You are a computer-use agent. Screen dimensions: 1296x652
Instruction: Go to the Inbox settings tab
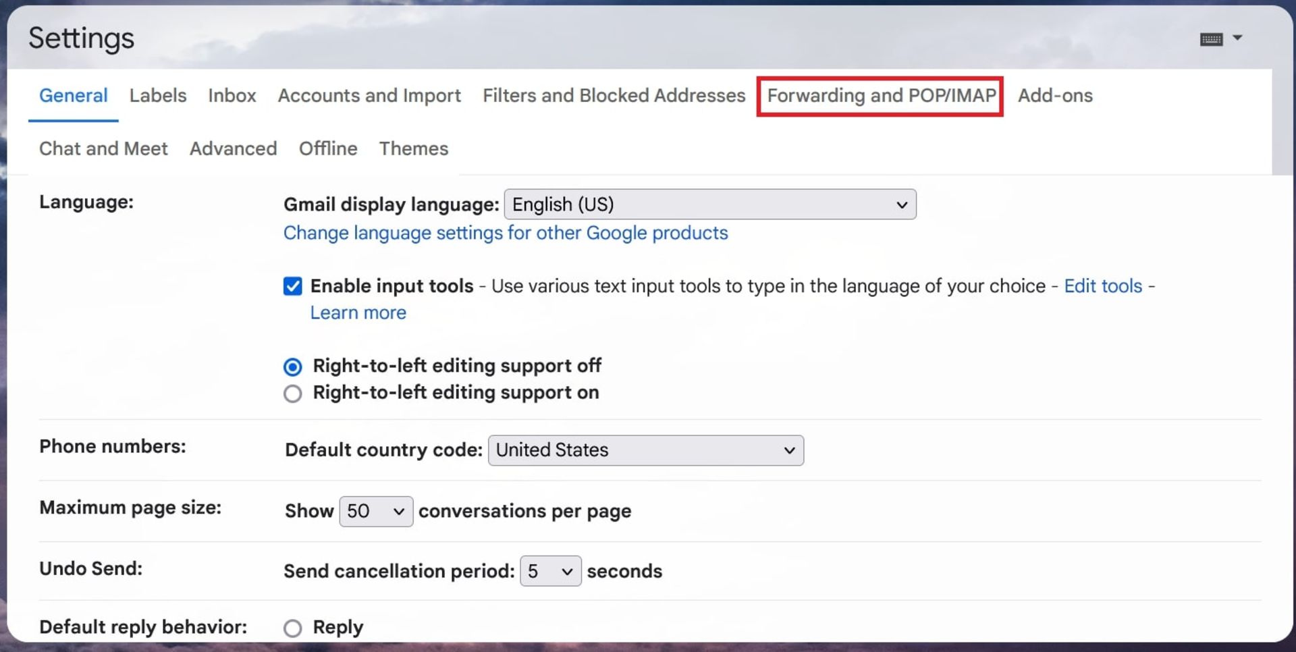pyautogui.click(x=232, y=96)
